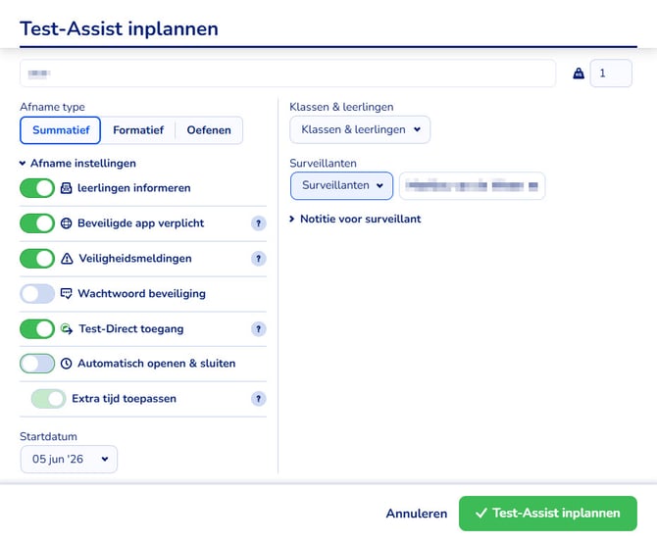Open help for Extra tijd toepassen
The width and height of the screenshot is (657, 541).
click(259, 399)
